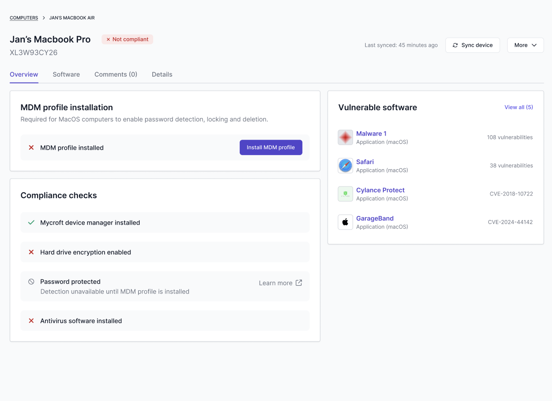Click the sync arrows icon in Sync device
The width and height of the screenshot is (552, 401).
pyautogui.click(x=455, y=45)
